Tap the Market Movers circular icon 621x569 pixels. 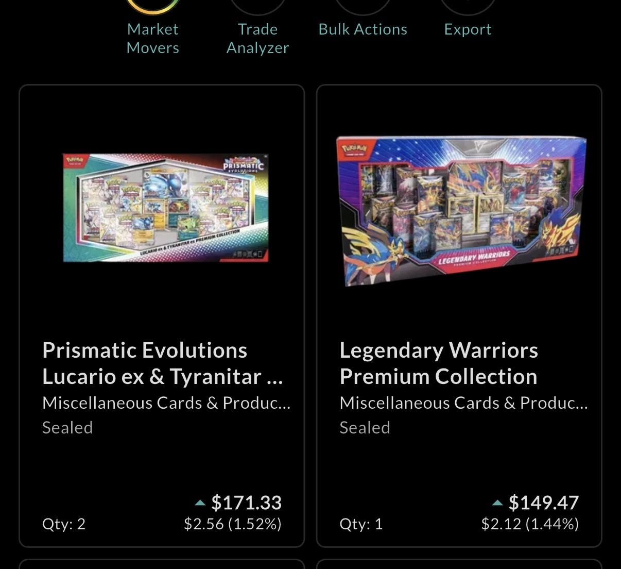point(152,5)
